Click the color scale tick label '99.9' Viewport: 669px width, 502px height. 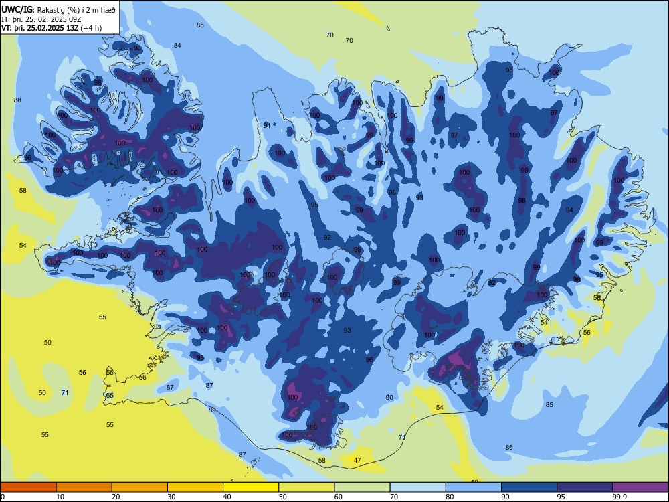coord(619,497)
